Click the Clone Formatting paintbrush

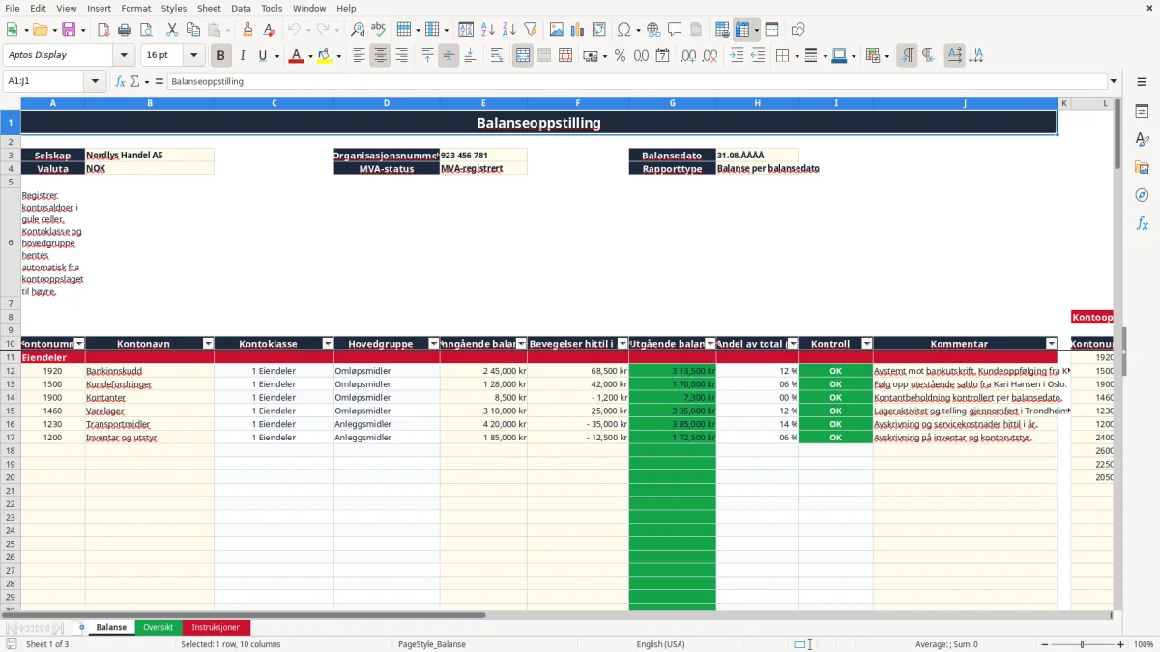click(x=247, y=30)
